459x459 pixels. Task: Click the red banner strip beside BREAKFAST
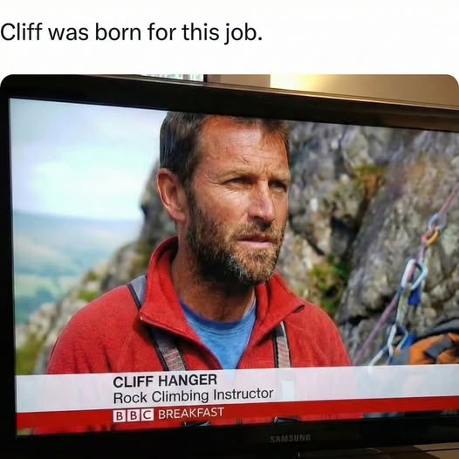click(x=339, y=407)
